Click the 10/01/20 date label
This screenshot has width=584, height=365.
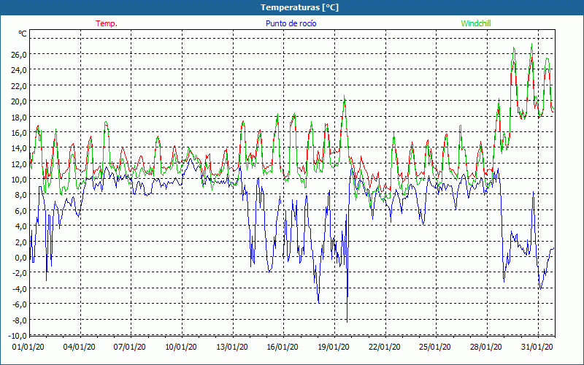click(x=180, y=347)
